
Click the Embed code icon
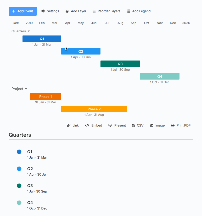point(87,125)
